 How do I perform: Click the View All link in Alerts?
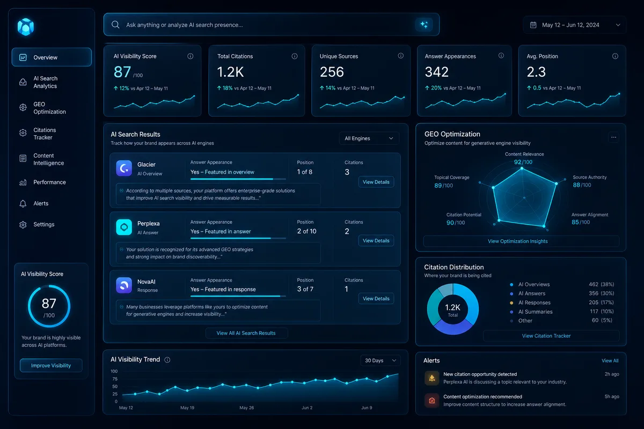coord(610,361)
